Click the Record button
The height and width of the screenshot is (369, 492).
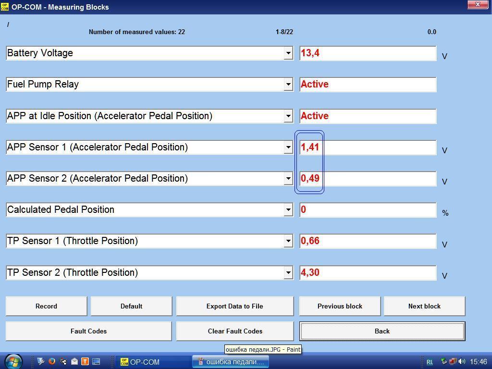pyautogui.click(x=46, y=306)
